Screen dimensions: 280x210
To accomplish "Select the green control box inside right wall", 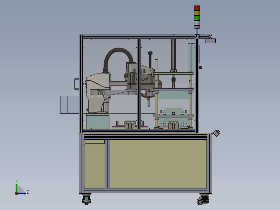I will tap(191, 57).
